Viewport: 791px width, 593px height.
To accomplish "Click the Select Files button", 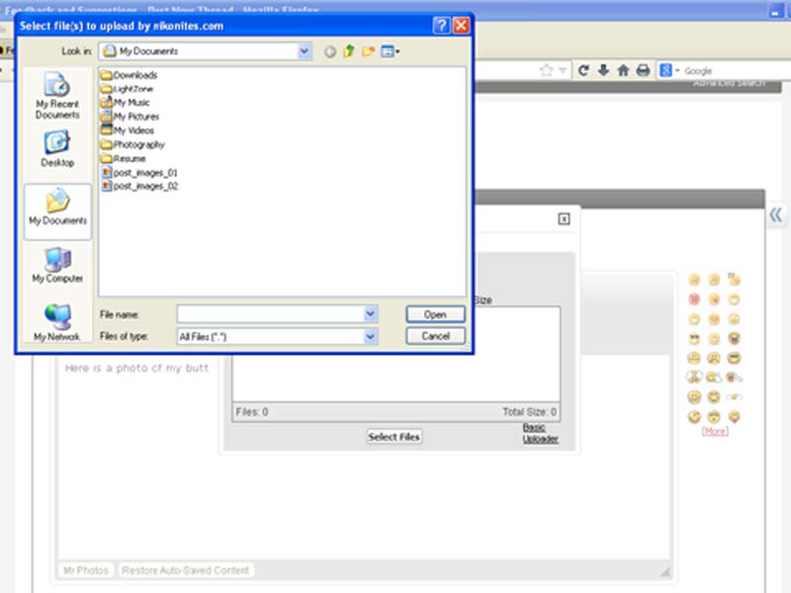I will tap(395, 436).
